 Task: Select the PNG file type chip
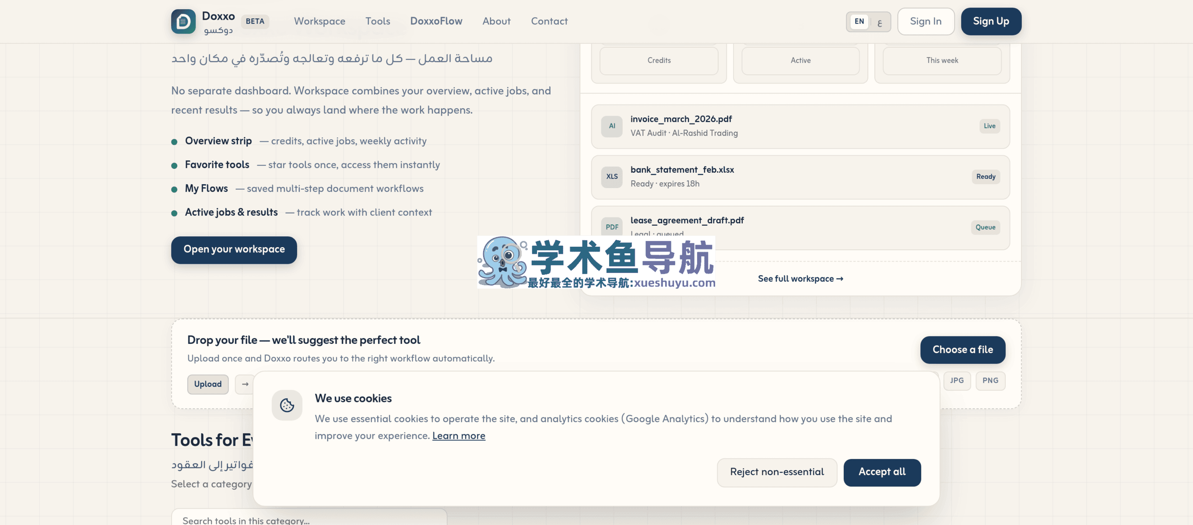(x=990, y=381)
